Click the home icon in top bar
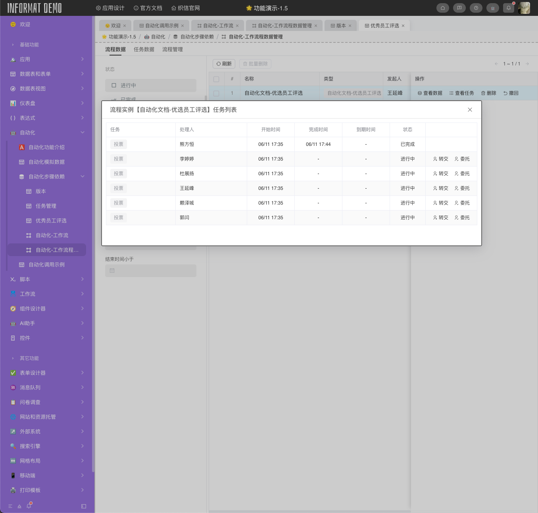 [442, 8]
